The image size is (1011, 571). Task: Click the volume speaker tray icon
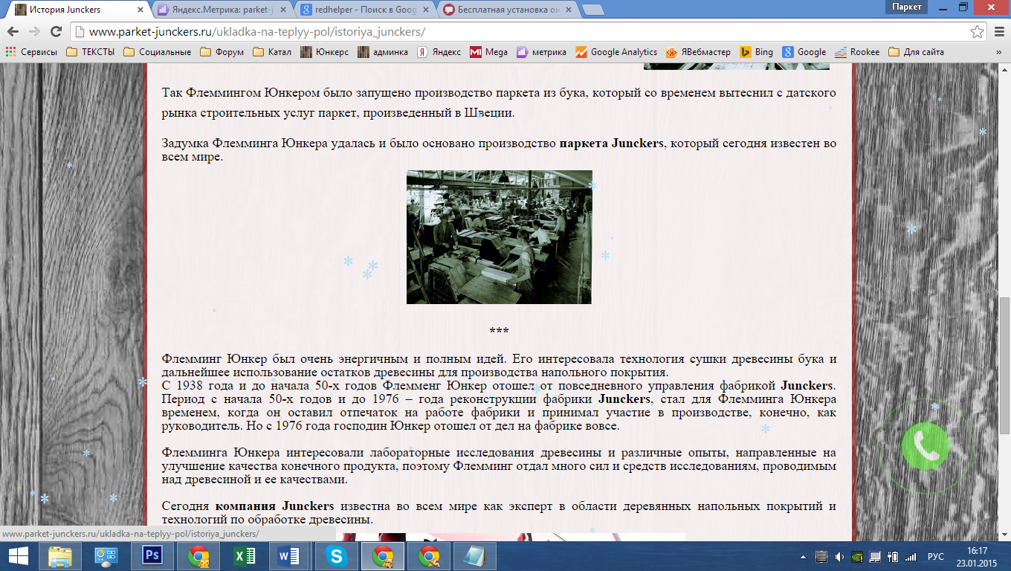(839, 557)
